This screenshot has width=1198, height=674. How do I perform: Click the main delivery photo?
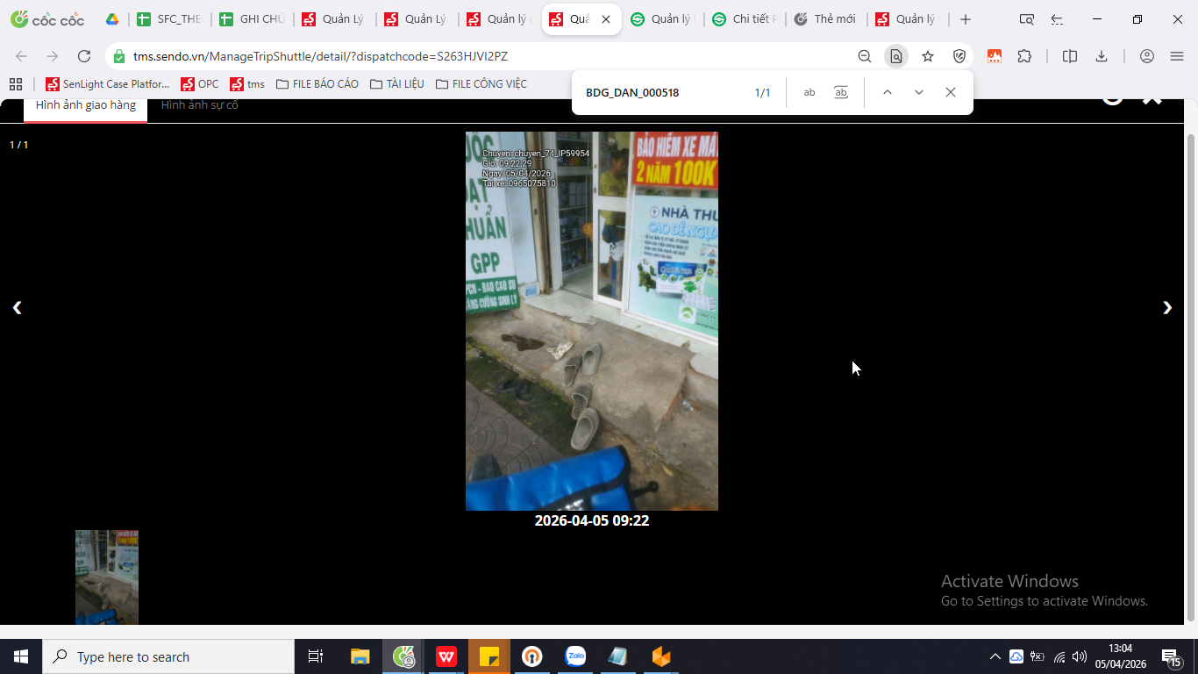(592, 321)
